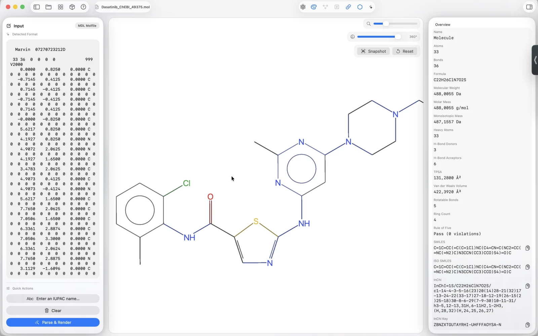This screenshot has height=336, width=538.
Task: Open the help question mark icon
Action: pyautogui.click(x=83, y=7)
